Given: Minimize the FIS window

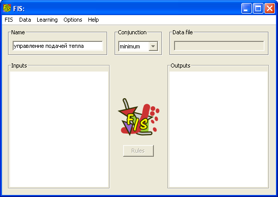Looking at the screenshot, I should tap(246, 9).
